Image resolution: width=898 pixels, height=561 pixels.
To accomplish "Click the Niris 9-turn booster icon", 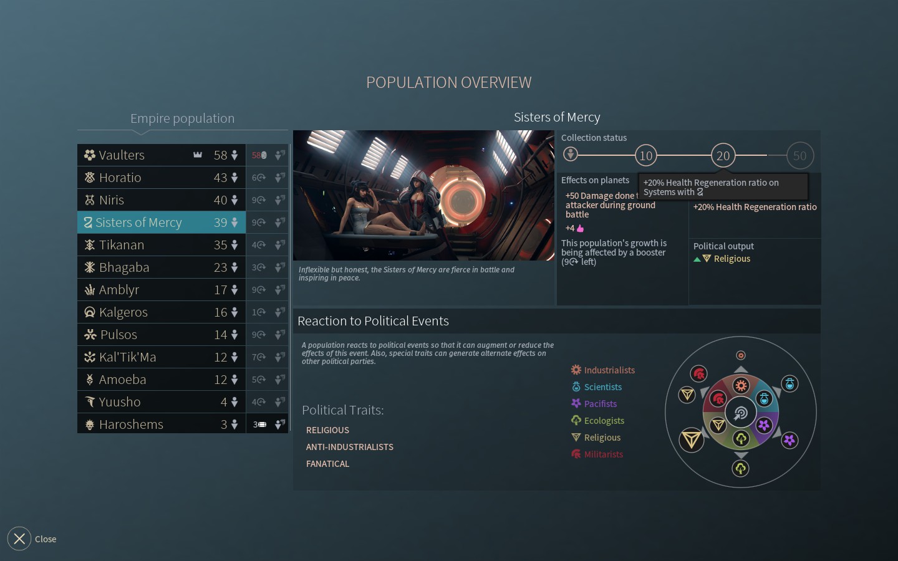I will click(x=259, y=200).
